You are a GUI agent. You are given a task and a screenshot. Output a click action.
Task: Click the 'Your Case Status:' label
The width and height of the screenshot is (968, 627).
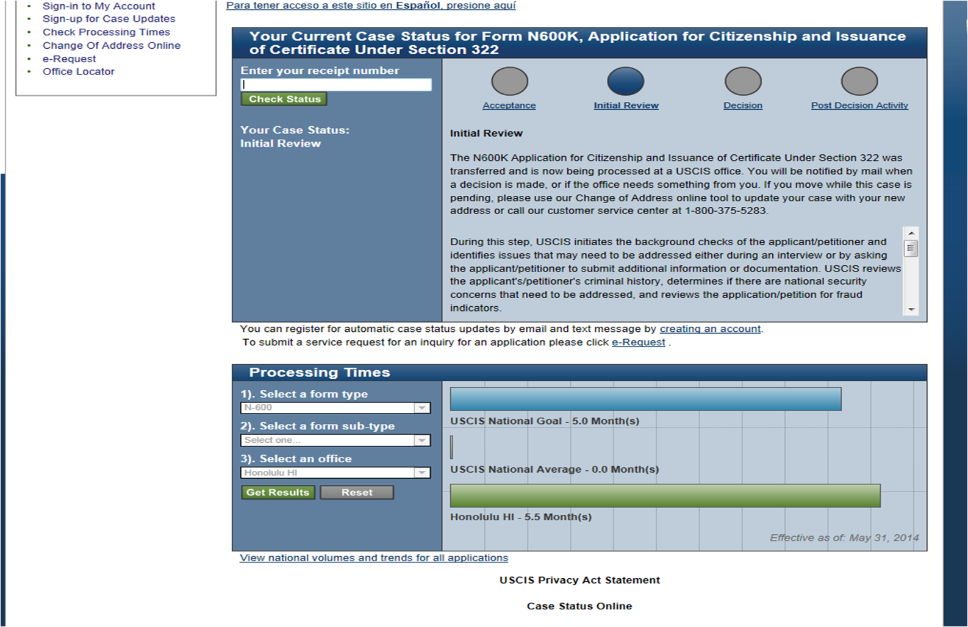point(295,130)
